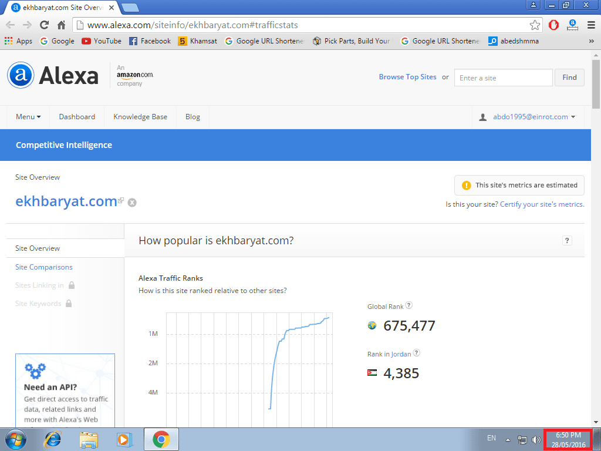The image size is (601, 451).
Task: Open the media player from taskbar
Action: 124,439
